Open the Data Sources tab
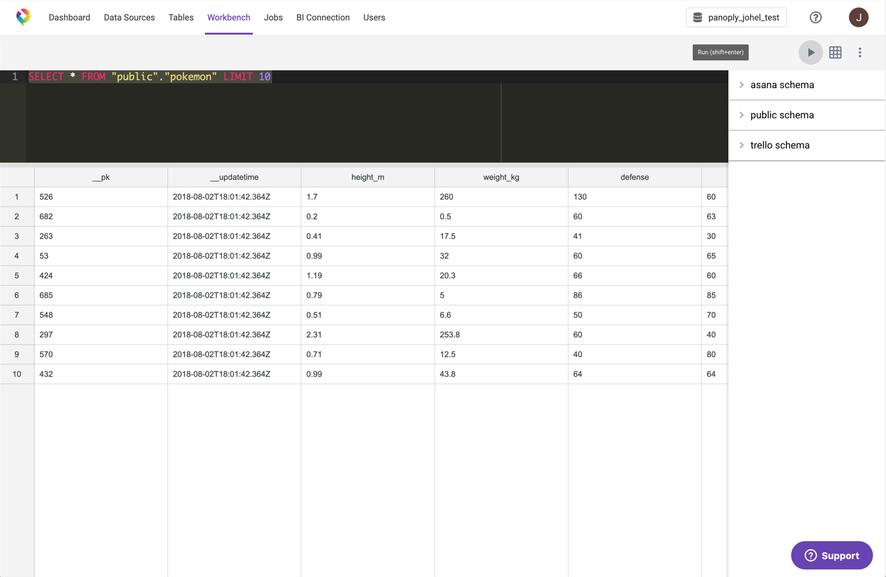The height and width of the screenshot is (577, 886). 129,17
